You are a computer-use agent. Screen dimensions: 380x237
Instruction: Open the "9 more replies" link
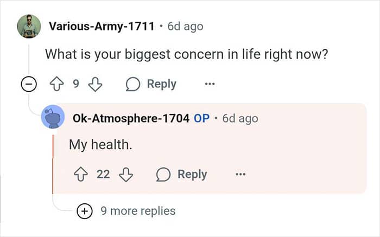[x=138, y=211]
